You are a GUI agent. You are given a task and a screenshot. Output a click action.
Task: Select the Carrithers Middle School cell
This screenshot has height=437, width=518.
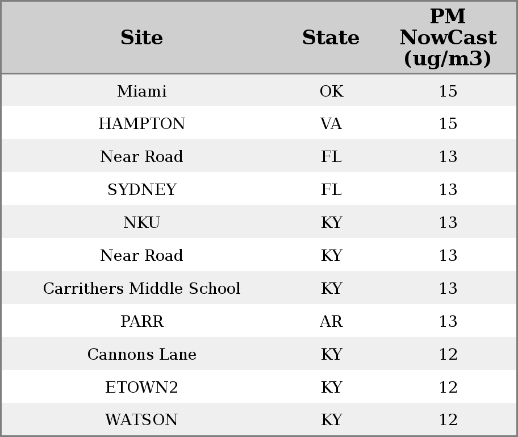142,288
